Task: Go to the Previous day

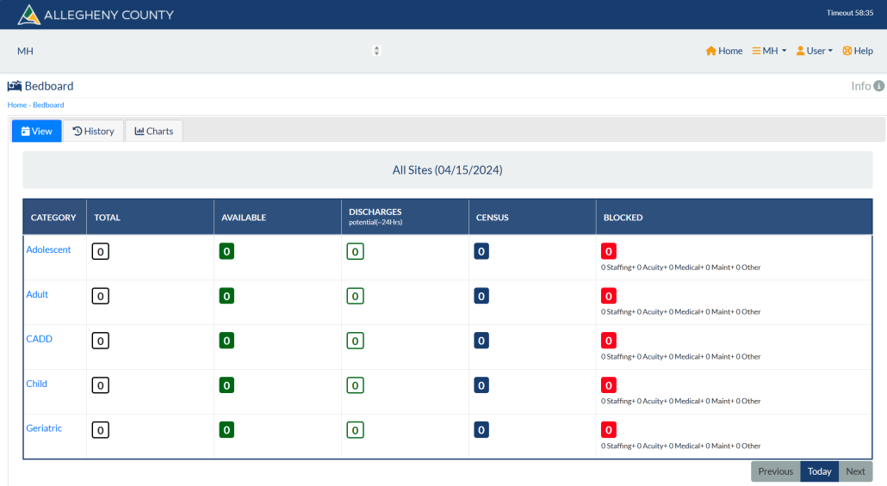Action: (776, 471)
